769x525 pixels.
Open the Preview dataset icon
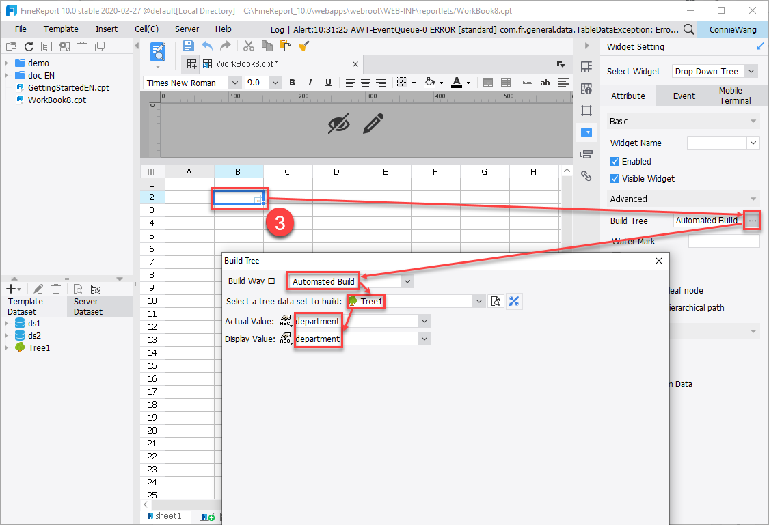point(78,288)
